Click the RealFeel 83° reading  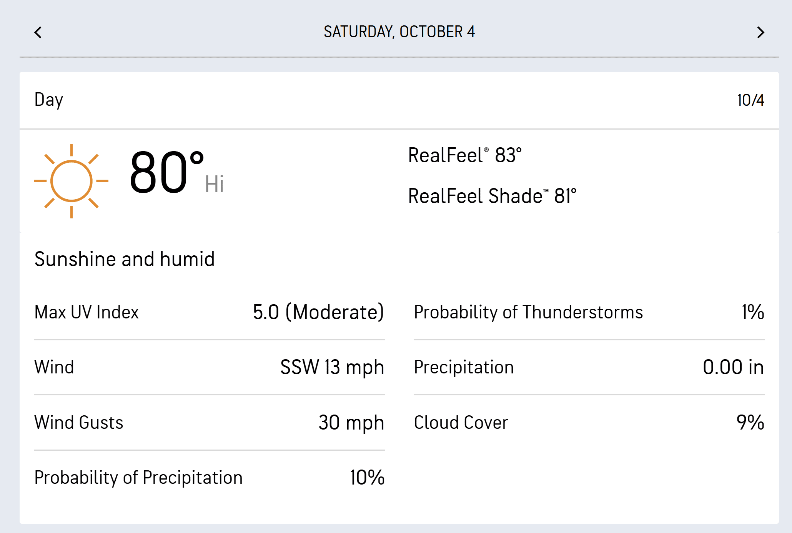tap(464, 155)
